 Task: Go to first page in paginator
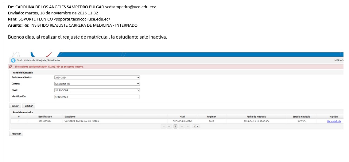(164, 126)
